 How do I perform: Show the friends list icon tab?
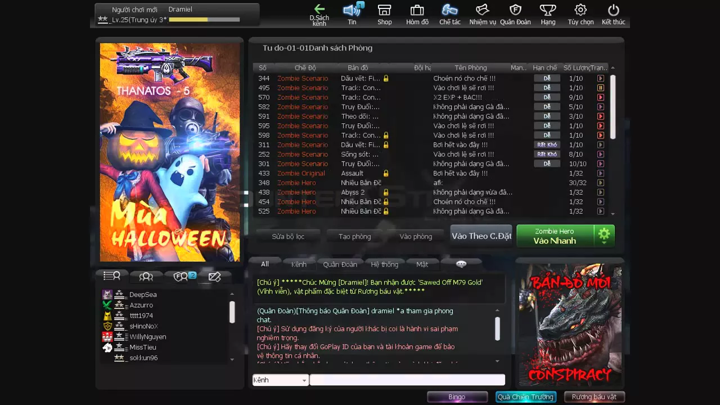(146, 276)
